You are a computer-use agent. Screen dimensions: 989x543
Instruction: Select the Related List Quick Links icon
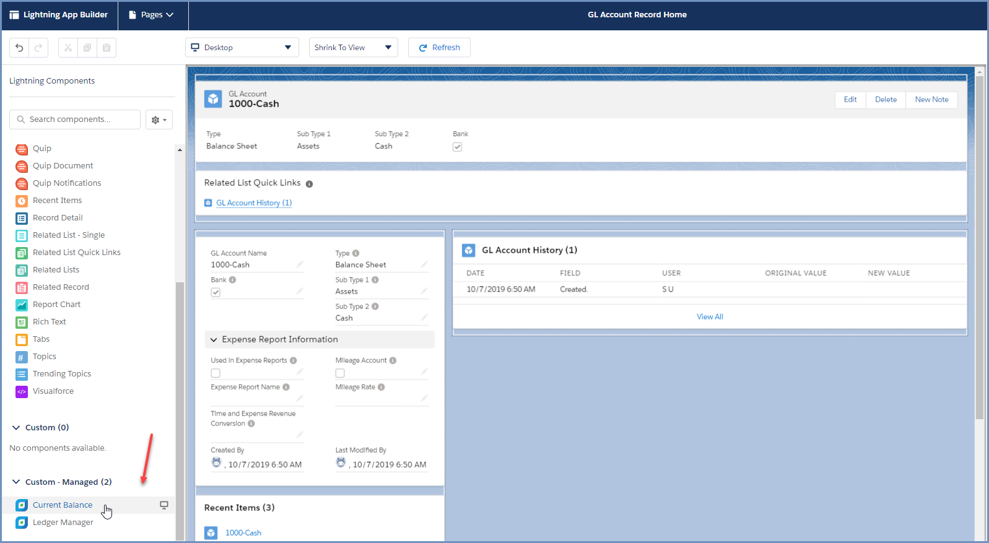pyautogui.click(x=22, y=253)
